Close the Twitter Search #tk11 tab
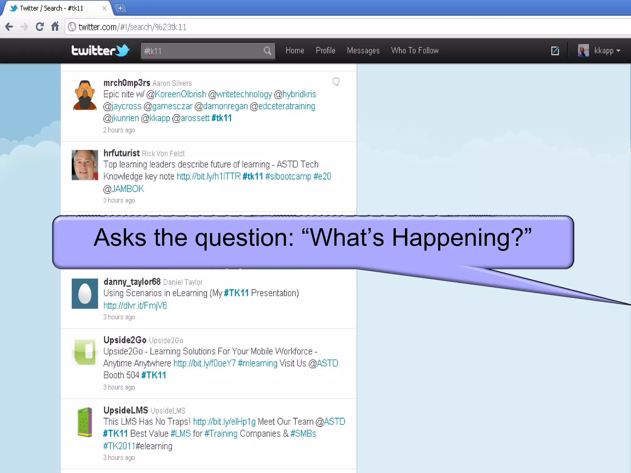 pos(104,8)
